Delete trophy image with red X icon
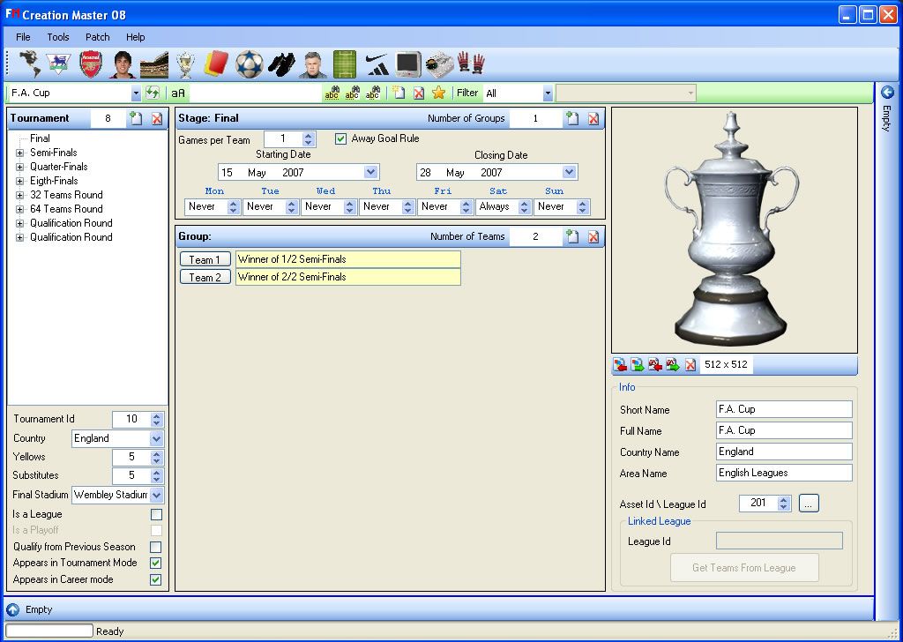Screen dimensions: 903x642 [x=690, y=364]
